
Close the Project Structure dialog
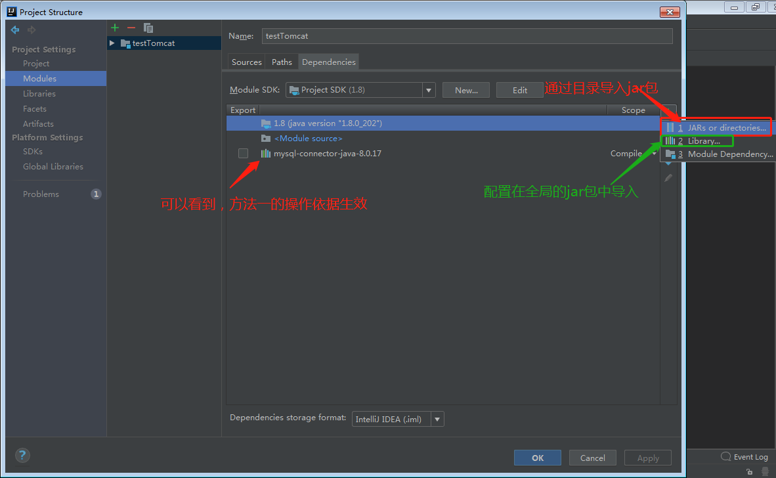point(670,12)
